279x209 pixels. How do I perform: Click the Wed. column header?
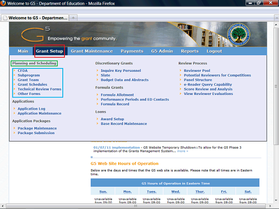(176, 192)
